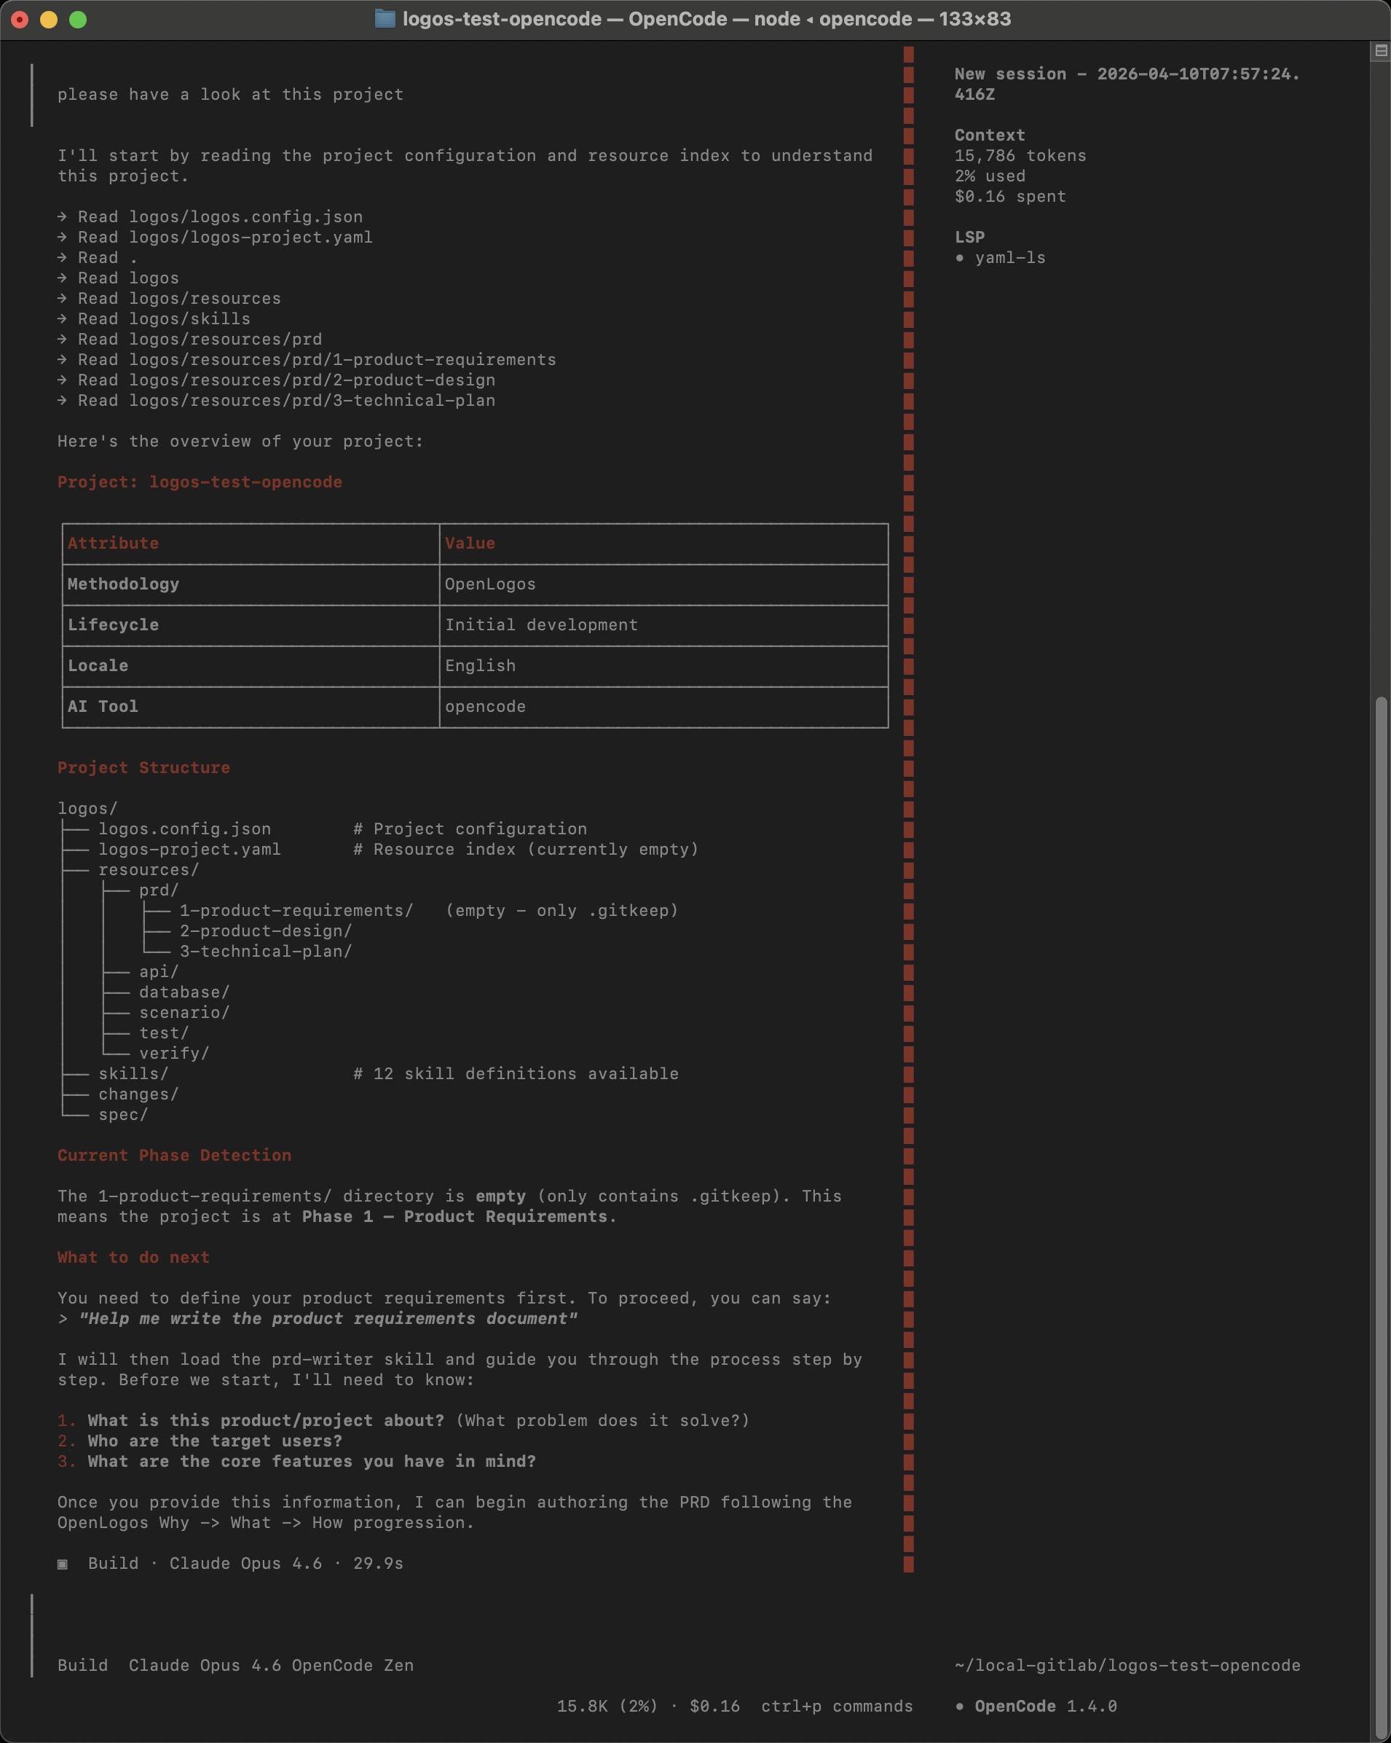Image resolution: width=1391 pixels, height=1743 pixels.
Task: Click the arrow icon before Read logos/skills
Action: [x=63, y=318]
